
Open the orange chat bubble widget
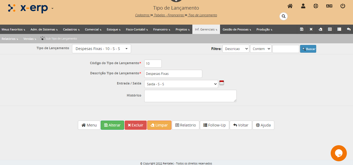coord(338,153)
